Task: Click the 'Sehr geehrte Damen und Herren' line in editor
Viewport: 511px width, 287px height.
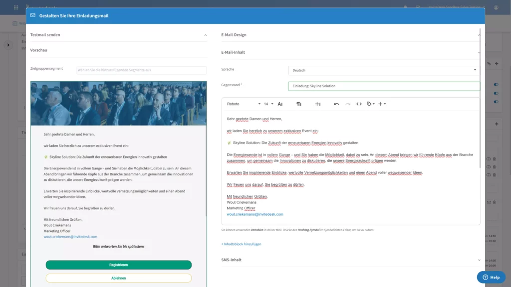Action: pyautogui.click(x=254, y=119)
